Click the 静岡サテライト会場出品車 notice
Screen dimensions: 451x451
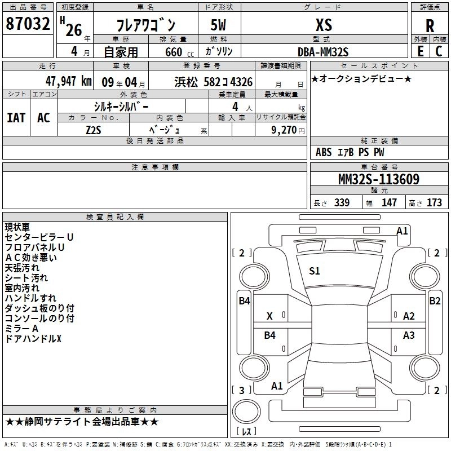tap(82, 422)
